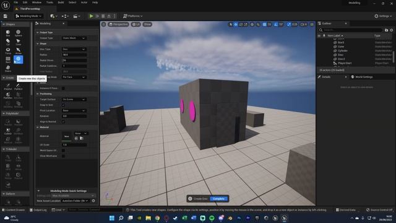The image size is (396, 223).
Task: Toggle viewport grid snapping icon
Action: 264,24
